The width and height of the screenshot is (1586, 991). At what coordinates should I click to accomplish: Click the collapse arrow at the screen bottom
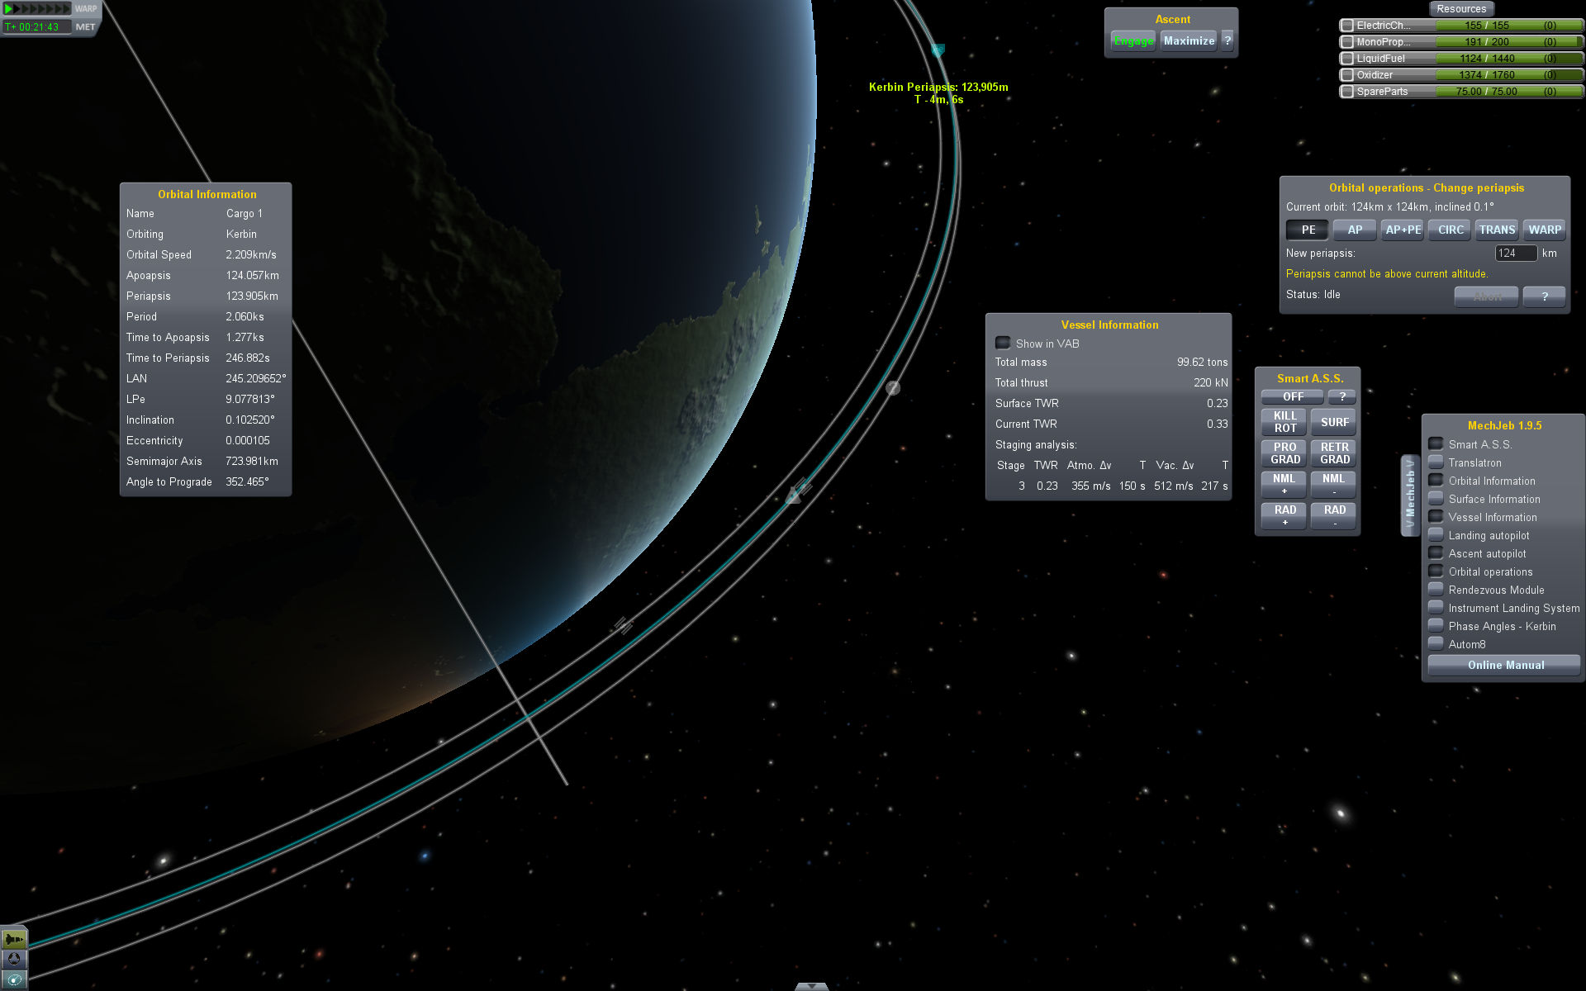811,986
